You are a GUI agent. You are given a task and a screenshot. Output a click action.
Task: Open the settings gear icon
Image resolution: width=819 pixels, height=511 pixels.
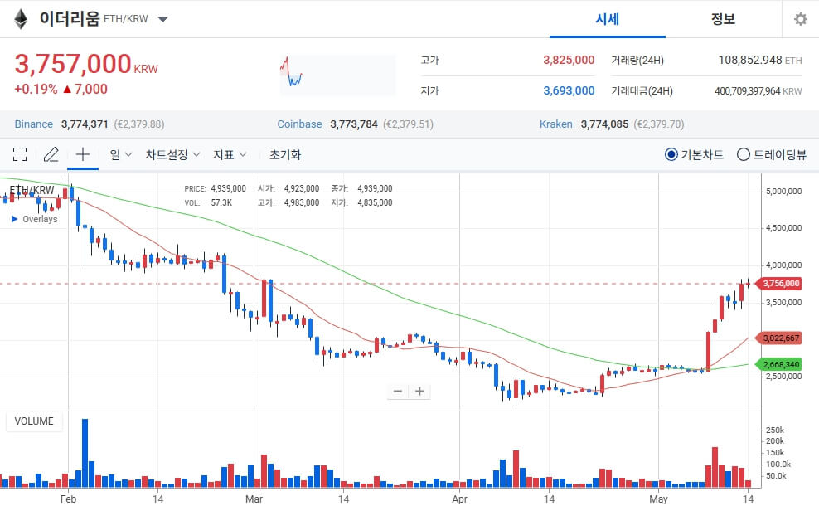801,18
